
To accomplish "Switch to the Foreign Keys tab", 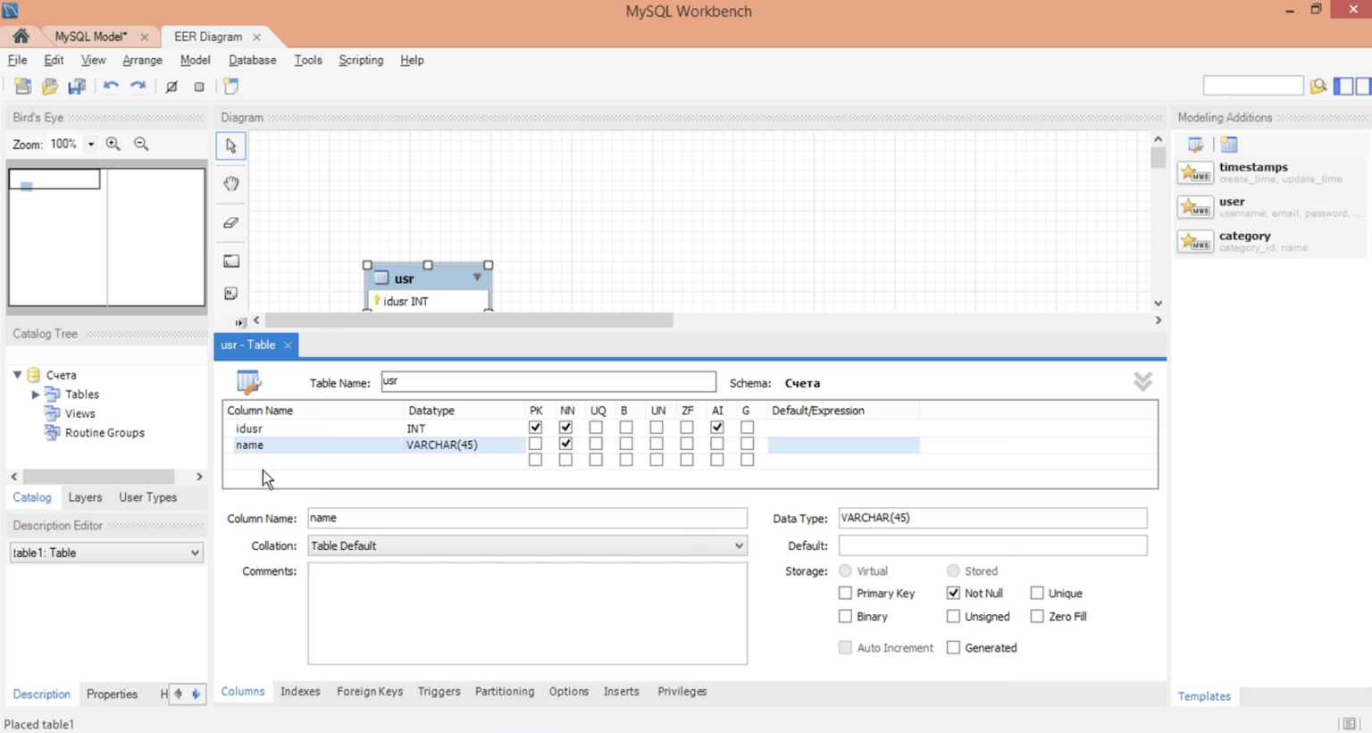I will 370,691.
